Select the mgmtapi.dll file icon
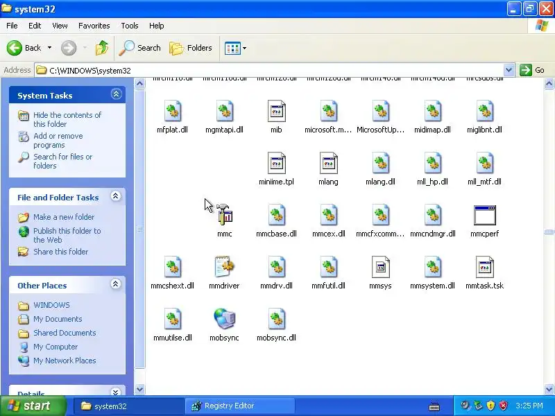 [224, 111]
